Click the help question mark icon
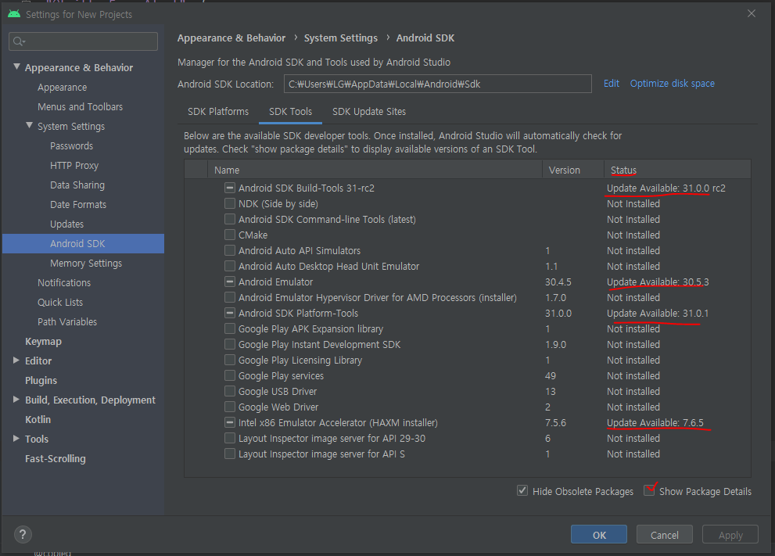This screenshot has height=556, width=775. (x=23, y=534)
